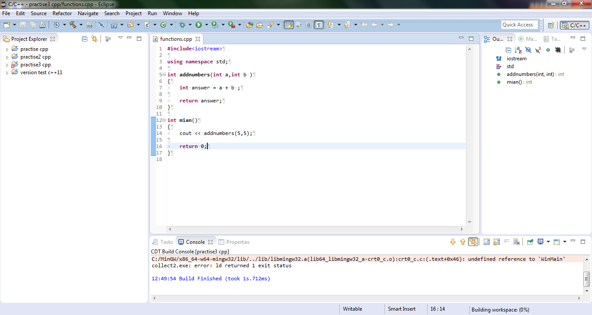Toggle Mark Occurrences highlighter button
592x315 pixels.
(x=289, y=25)
